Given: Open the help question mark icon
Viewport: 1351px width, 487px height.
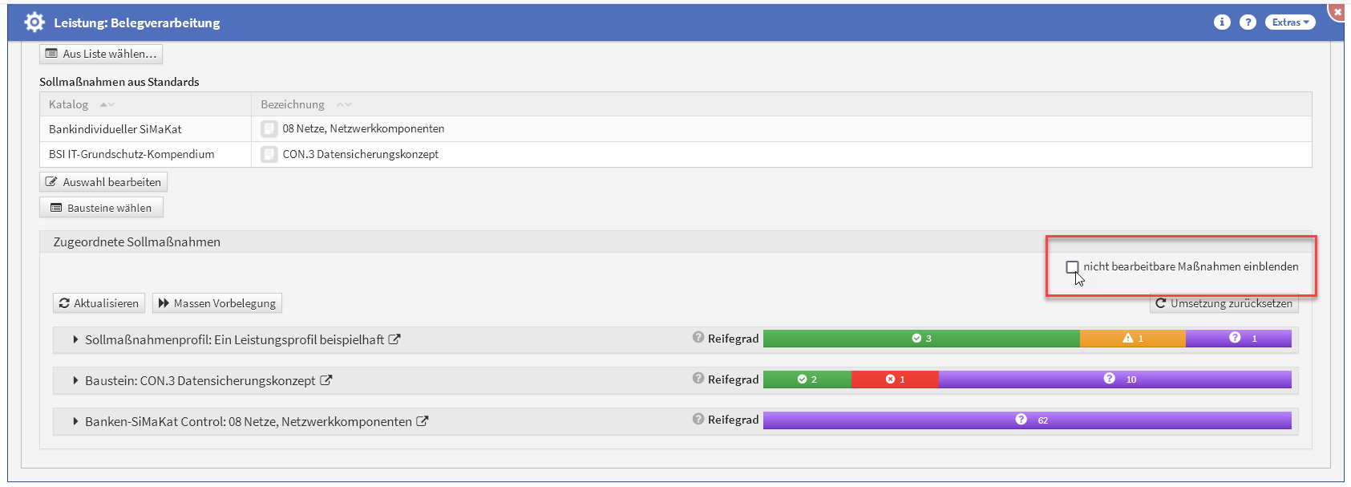Looking at the screenshot, I should click(1248, 22).
